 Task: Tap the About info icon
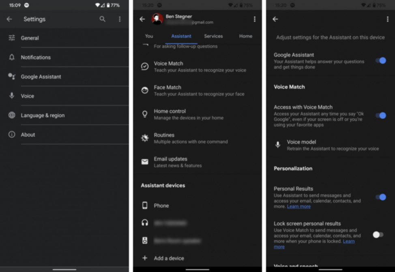pos(12,135)
